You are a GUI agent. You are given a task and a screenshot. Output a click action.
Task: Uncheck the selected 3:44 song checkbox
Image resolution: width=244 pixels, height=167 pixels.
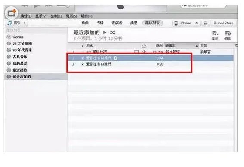(83, 58)
